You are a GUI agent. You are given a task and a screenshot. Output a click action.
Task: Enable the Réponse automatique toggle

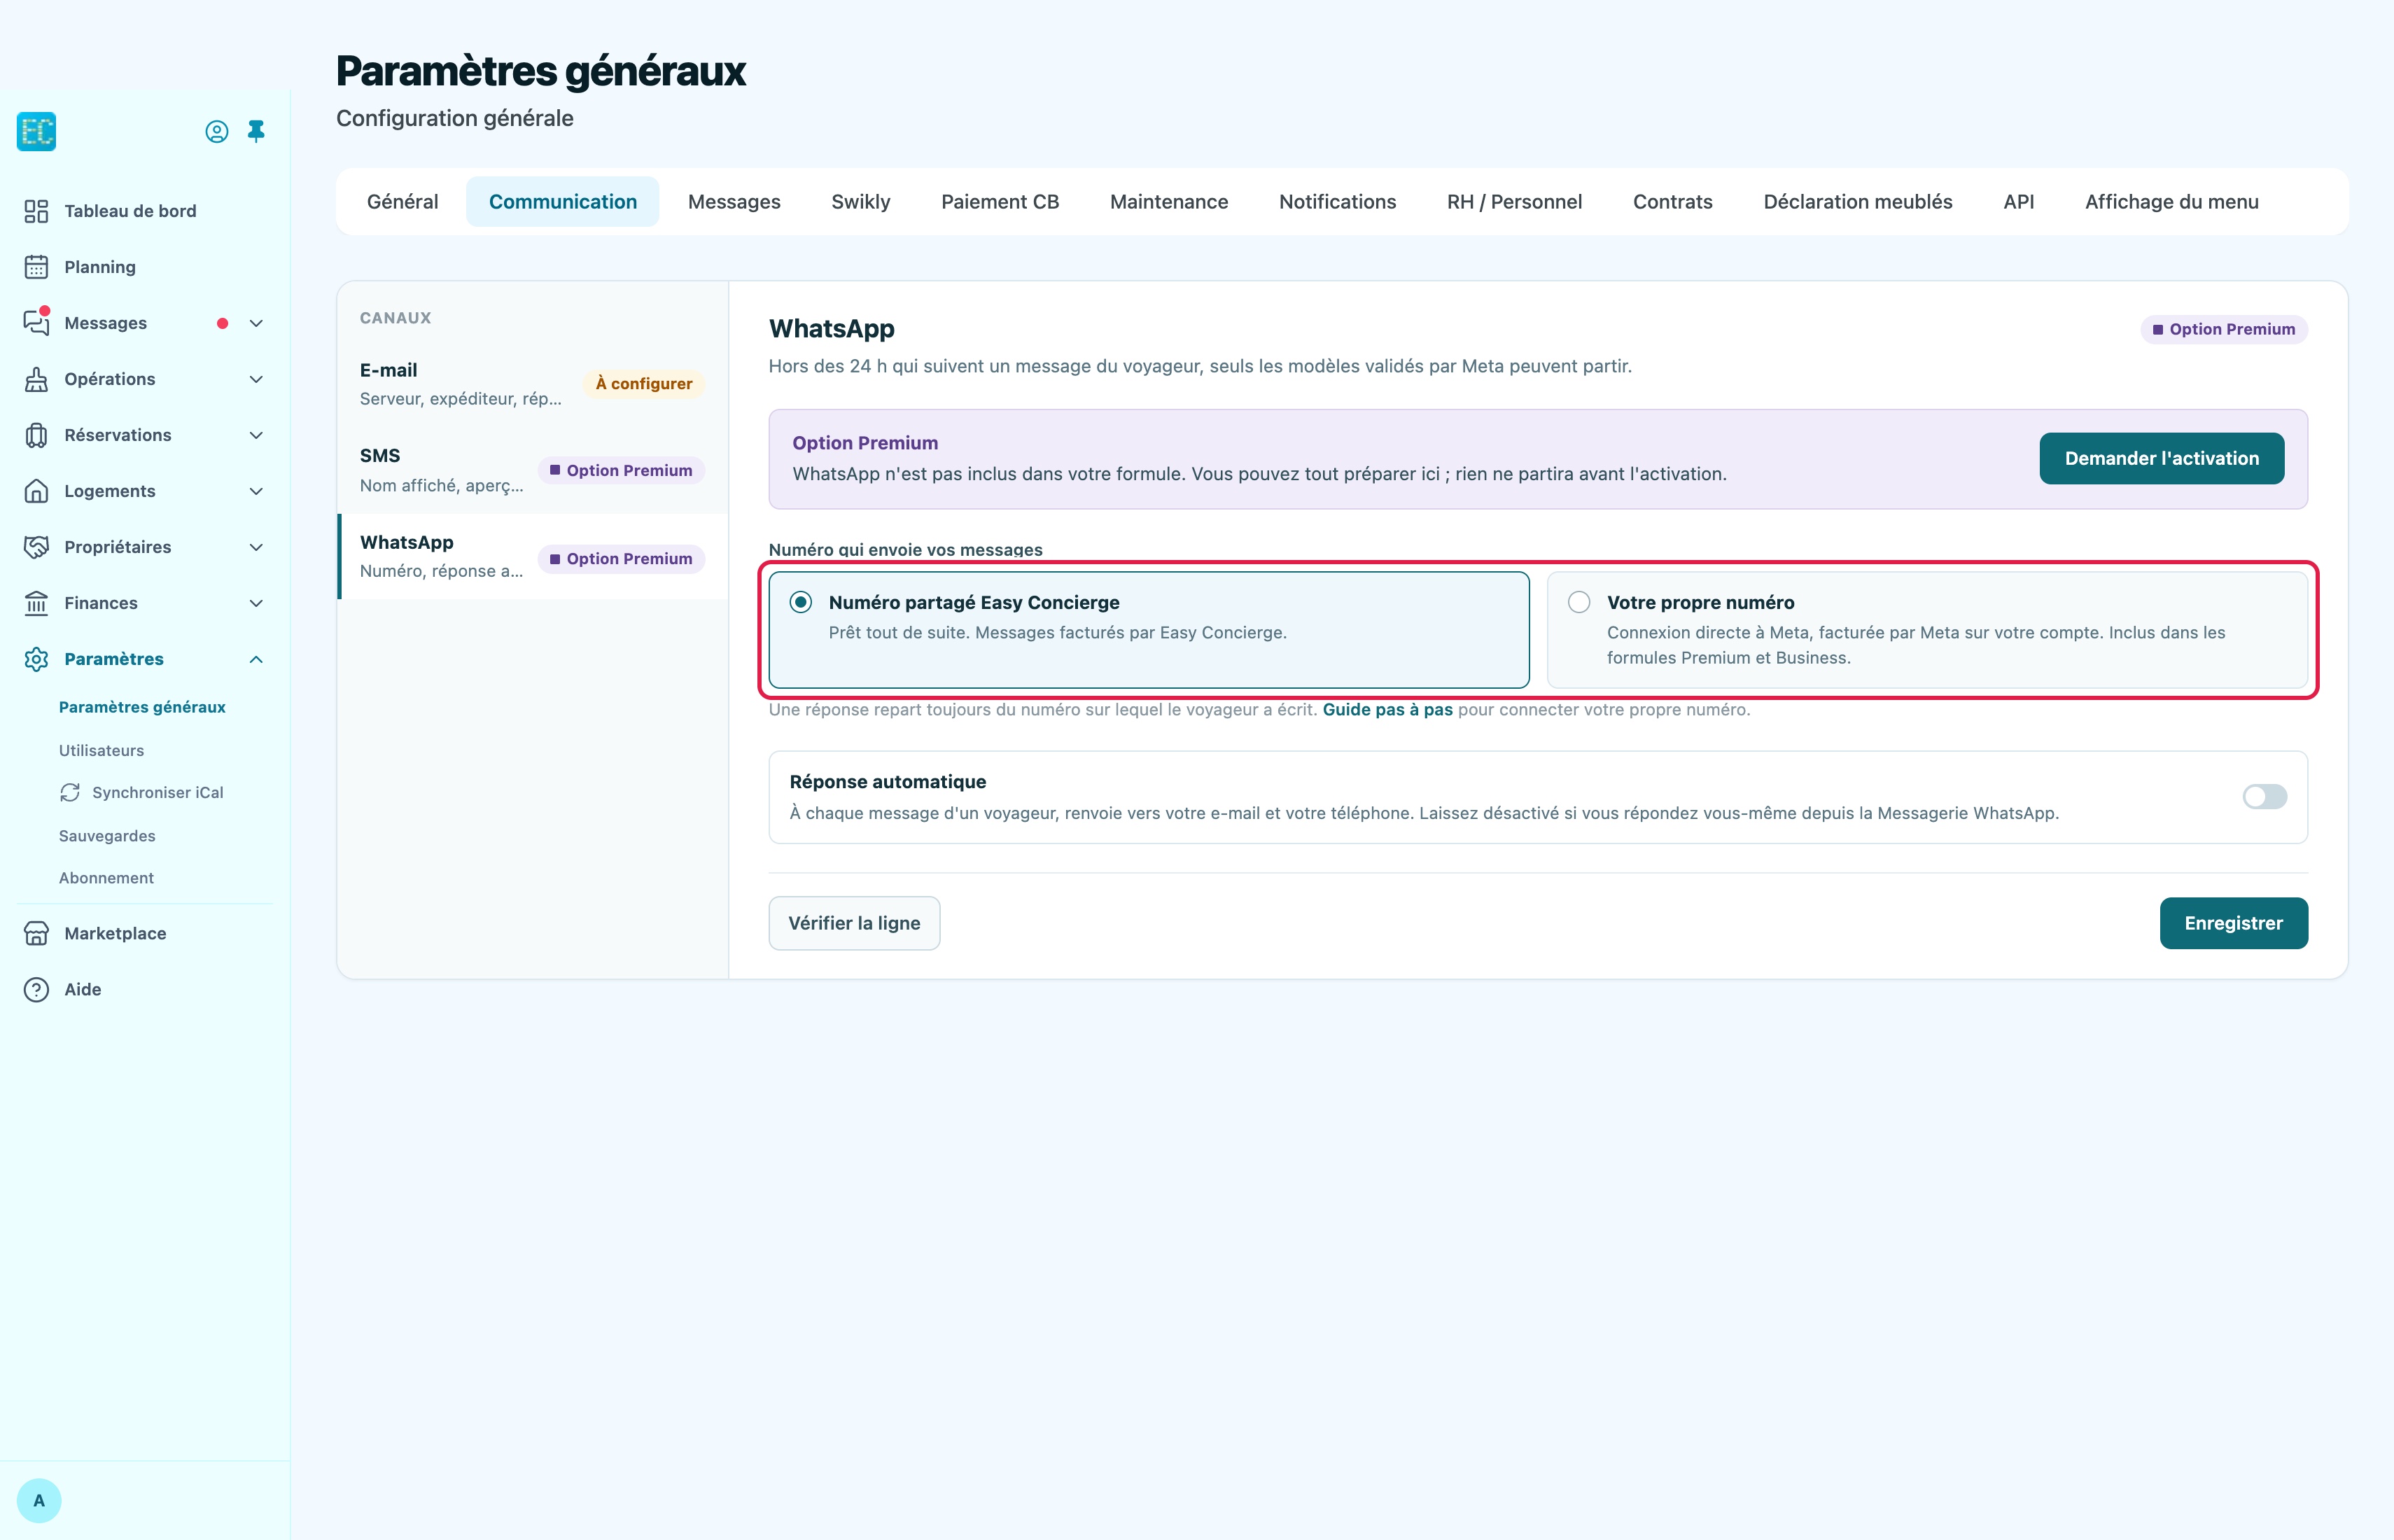2265,796
